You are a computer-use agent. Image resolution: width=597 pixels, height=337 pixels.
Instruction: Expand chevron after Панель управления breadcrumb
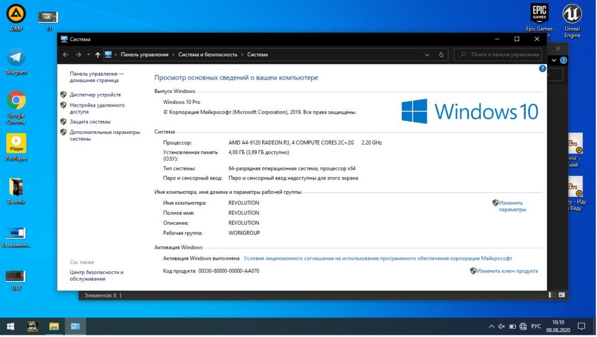[x=174, y=55]
